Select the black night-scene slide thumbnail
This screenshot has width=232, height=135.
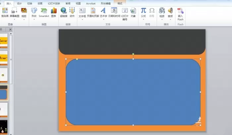point(4,127)
